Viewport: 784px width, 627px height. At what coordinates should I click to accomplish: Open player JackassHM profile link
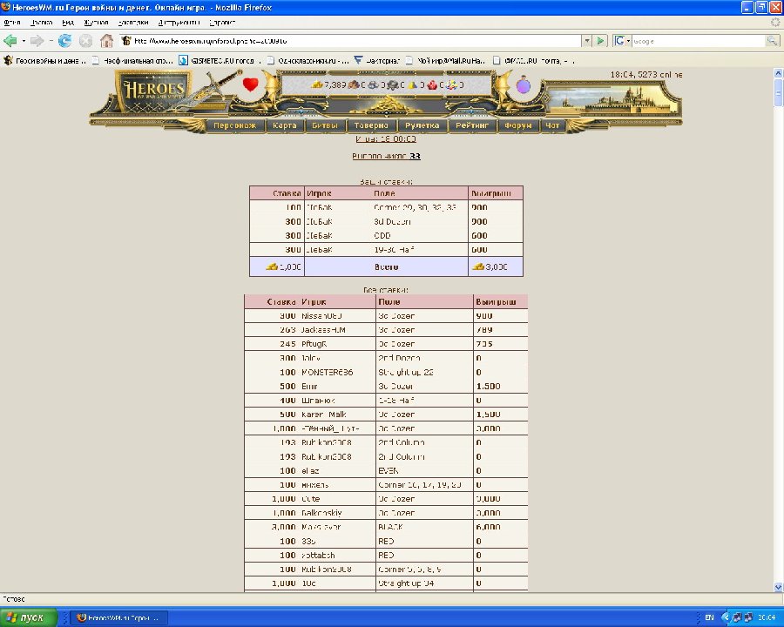coord(323,330)
